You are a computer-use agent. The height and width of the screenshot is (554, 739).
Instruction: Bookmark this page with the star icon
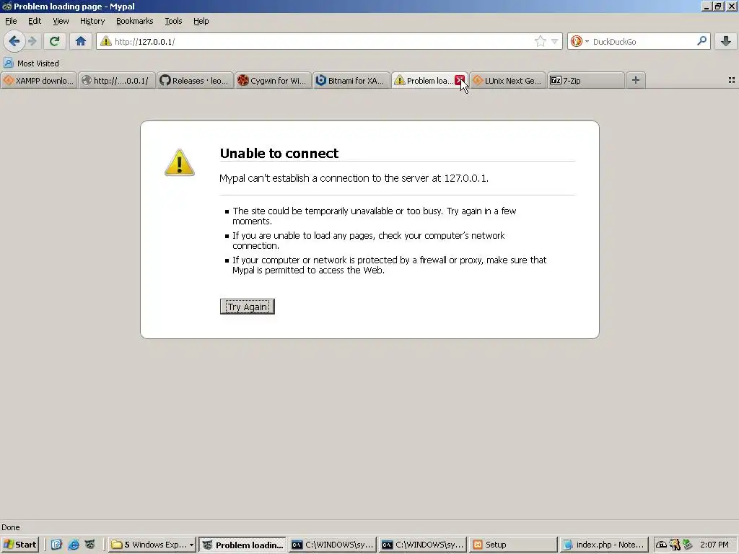540,41
